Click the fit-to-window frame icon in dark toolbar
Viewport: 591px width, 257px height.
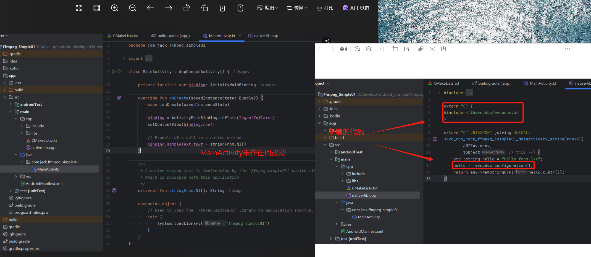(x=97, y=8)
